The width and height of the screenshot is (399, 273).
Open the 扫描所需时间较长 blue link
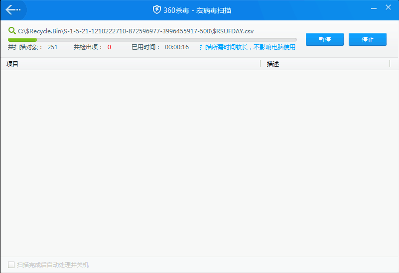pyautogui.click(x=248, y=47)
